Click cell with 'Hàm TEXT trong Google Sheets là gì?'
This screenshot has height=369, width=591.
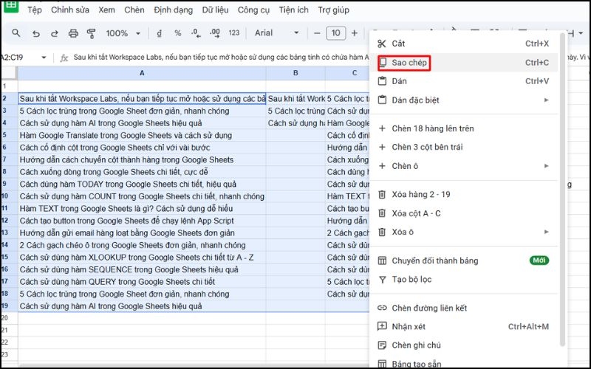[142, 209]
